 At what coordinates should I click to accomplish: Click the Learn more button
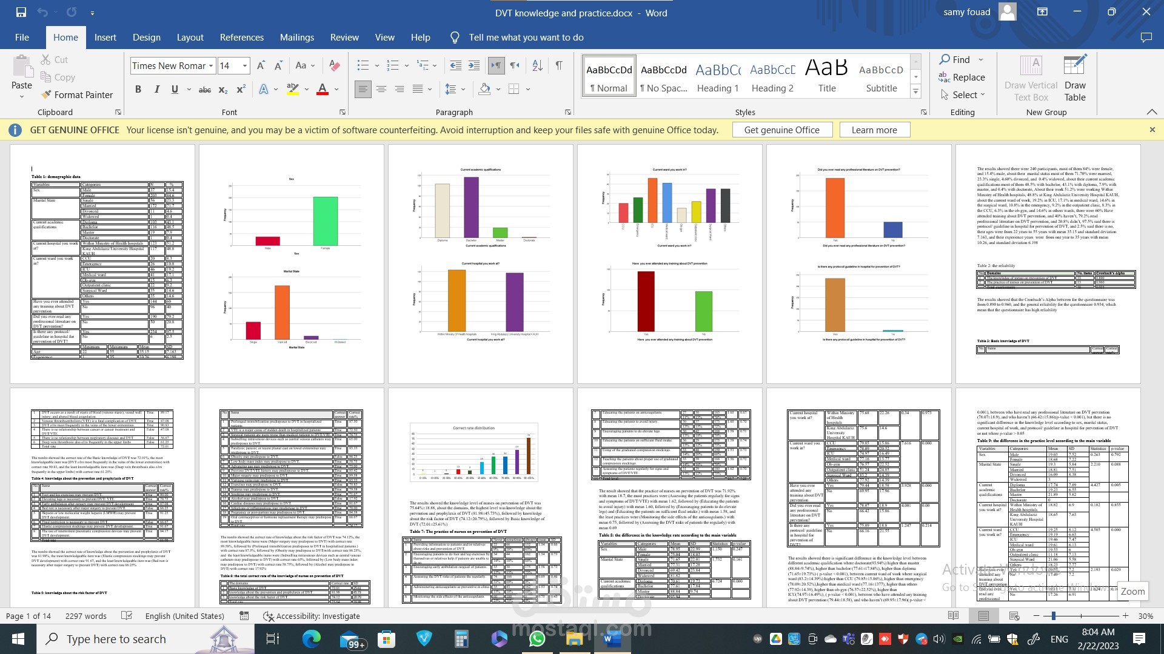point(874,130)
